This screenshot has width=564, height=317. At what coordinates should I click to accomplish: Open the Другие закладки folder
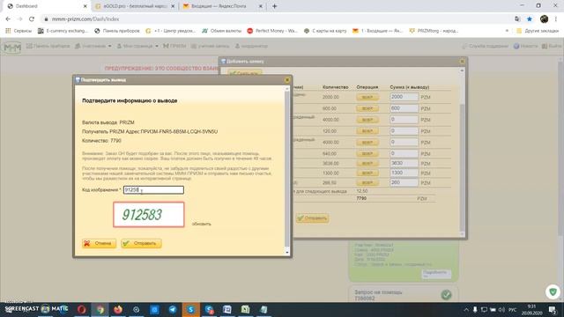(538, 31)
